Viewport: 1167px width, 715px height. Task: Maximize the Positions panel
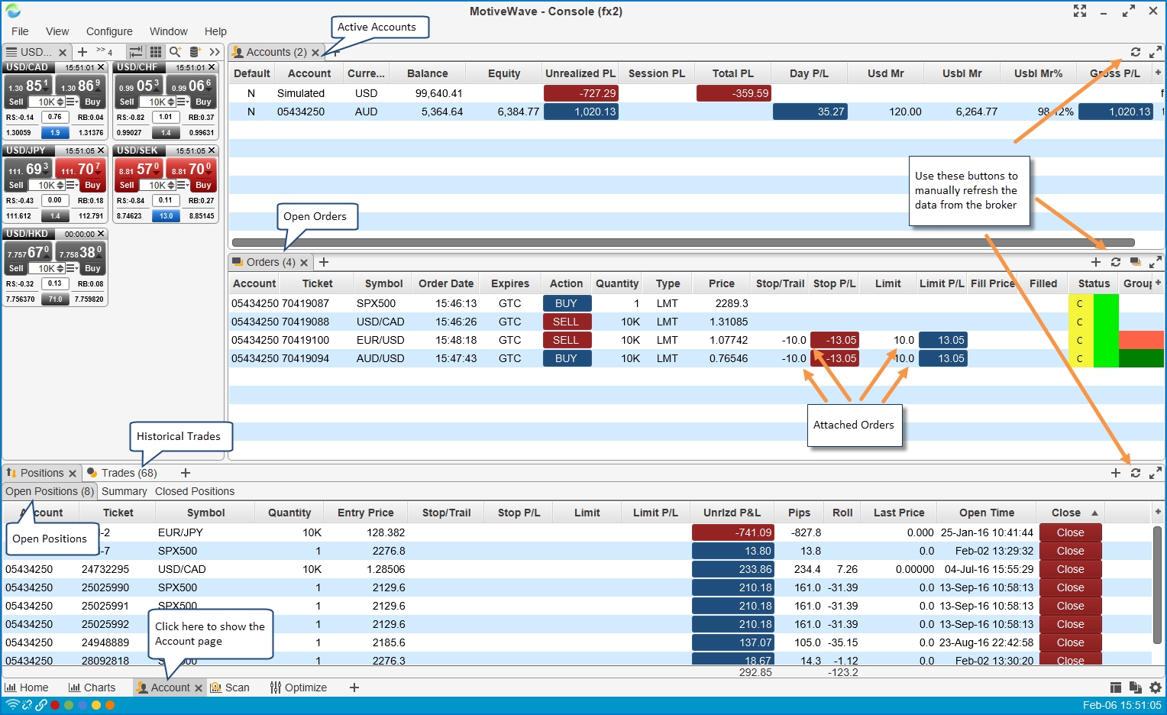click(x=1156, y=473)
